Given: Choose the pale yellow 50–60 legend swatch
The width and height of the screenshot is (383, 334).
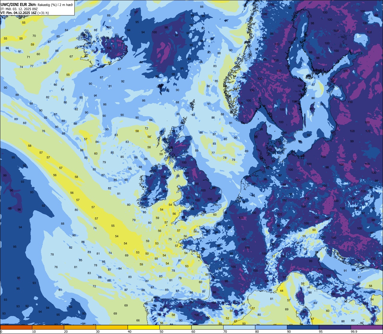Looking at the screenshot, I should click(175, 327).
